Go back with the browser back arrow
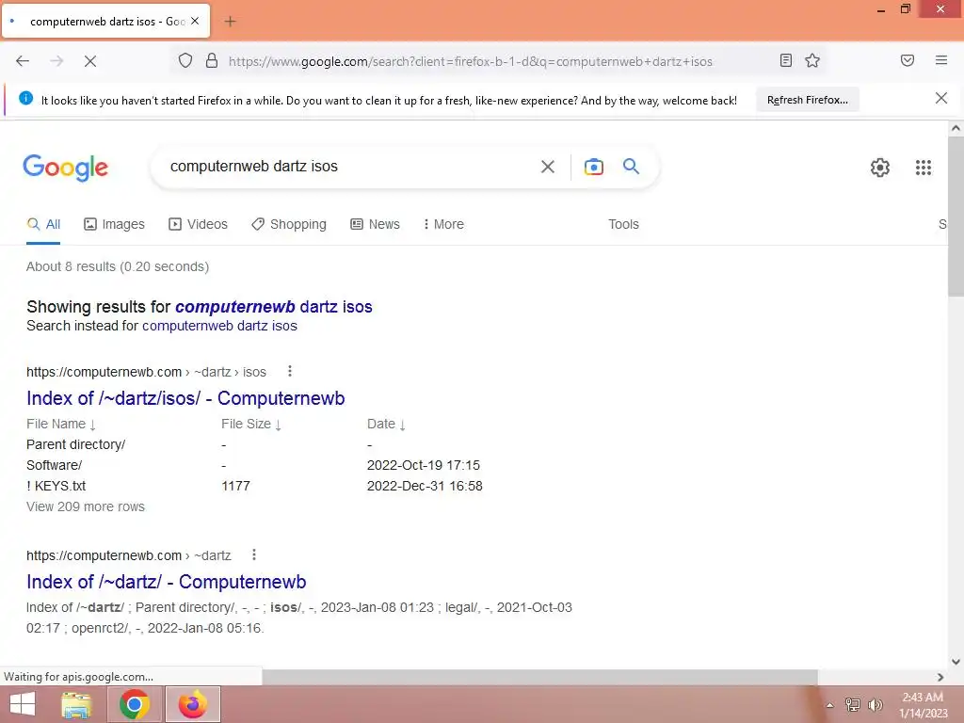964x723 pixels. [x=23, y=61]
